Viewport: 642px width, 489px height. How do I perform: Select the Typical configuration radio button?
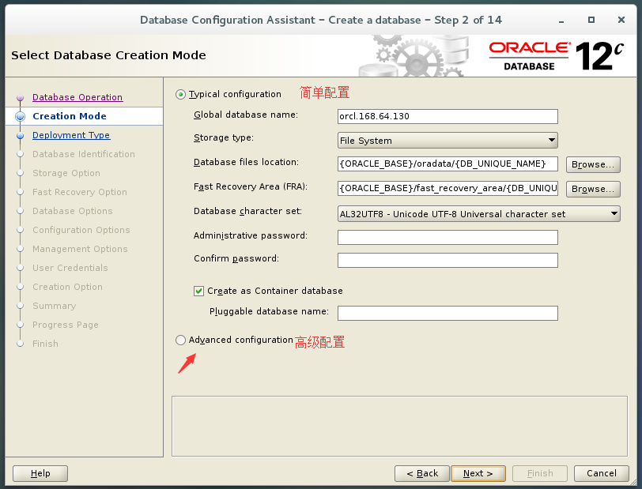[180, 93]
